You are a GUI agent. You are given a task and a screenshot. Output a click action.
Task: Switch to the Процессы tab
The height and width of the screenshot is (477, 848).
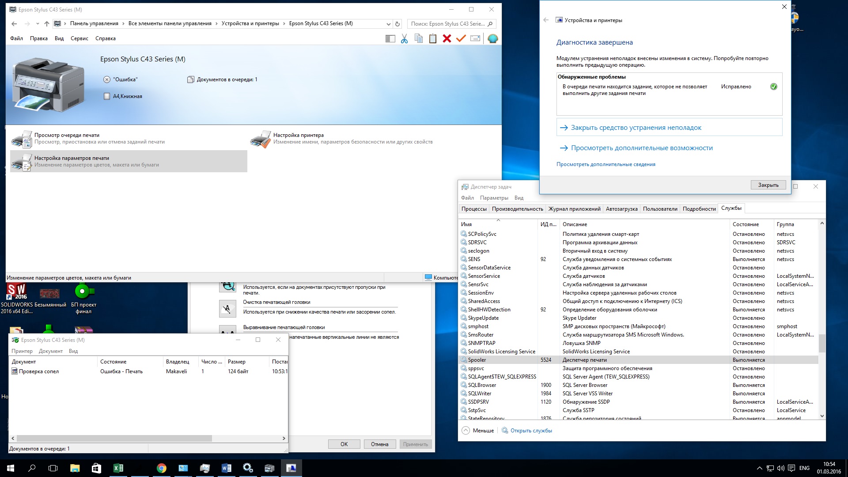[x=474, y=209]
